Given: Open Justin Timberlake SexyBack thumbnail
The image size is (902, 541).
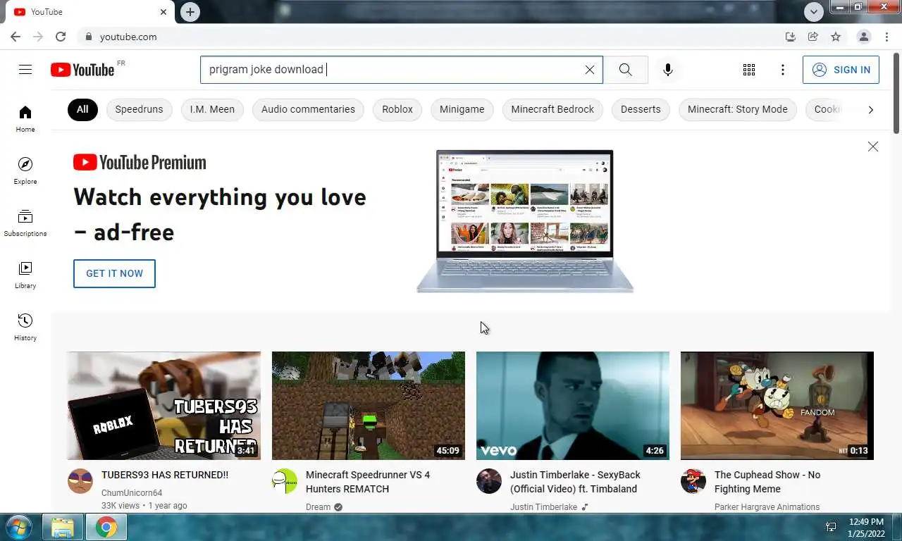Looking at the screenshot, I should pyautogui.click(x=573, y=406).
